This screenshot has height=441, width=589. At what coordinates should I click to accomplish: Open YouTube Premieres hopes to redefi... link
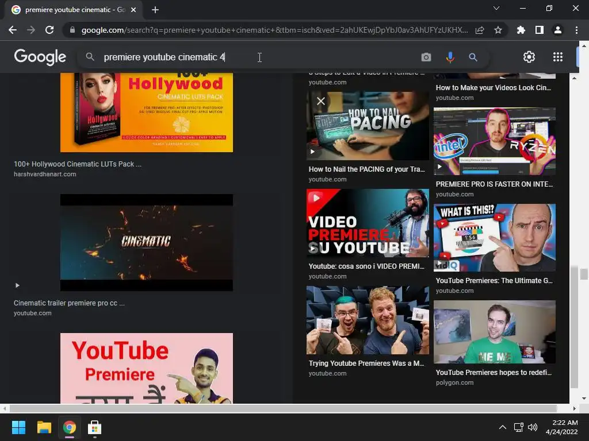coord(494,372)
